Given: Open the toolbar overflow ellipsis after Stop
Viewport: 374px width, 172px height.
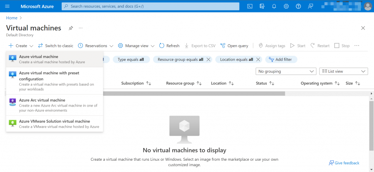Looking at the screenshot, I should click(x=357, y=45).
